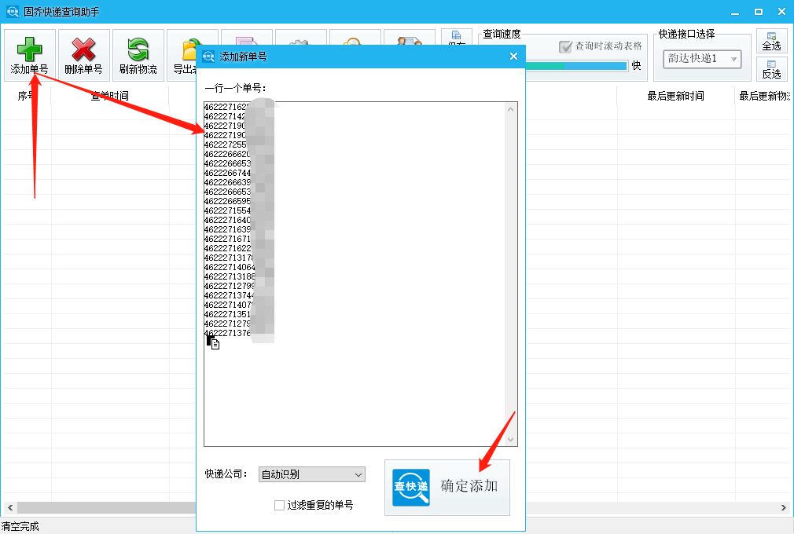Toggle 查询时滚动表格 checkbox
The width and height of the screenshot is (794, 534).
click(x=565, y=46)
